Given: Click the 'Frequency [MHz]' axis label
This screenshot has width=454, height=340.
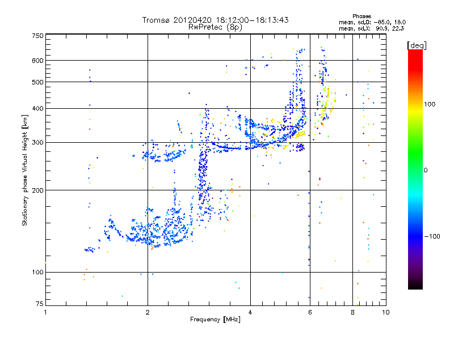Looking at the screenshot, I should coord(215,320).
